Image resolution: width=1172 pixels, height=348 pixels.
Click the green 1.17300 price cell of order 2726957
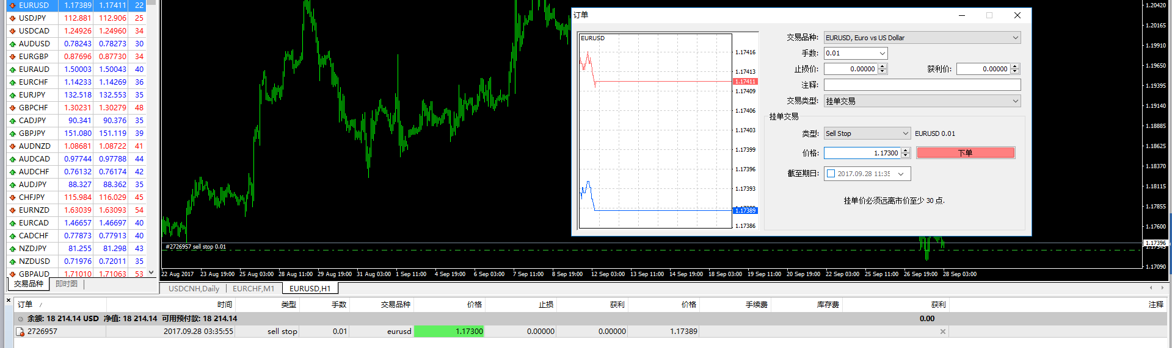(449, 332)
